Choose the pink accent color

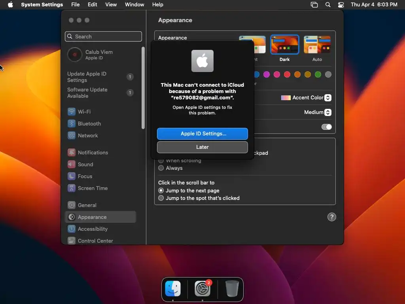276,74
